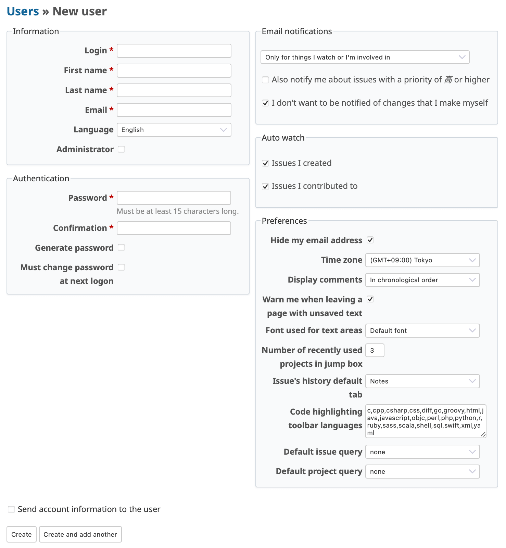Expand the Time zone dropdown
The height and width of the screenshot is (548, 506).
(x=422, y=260)
